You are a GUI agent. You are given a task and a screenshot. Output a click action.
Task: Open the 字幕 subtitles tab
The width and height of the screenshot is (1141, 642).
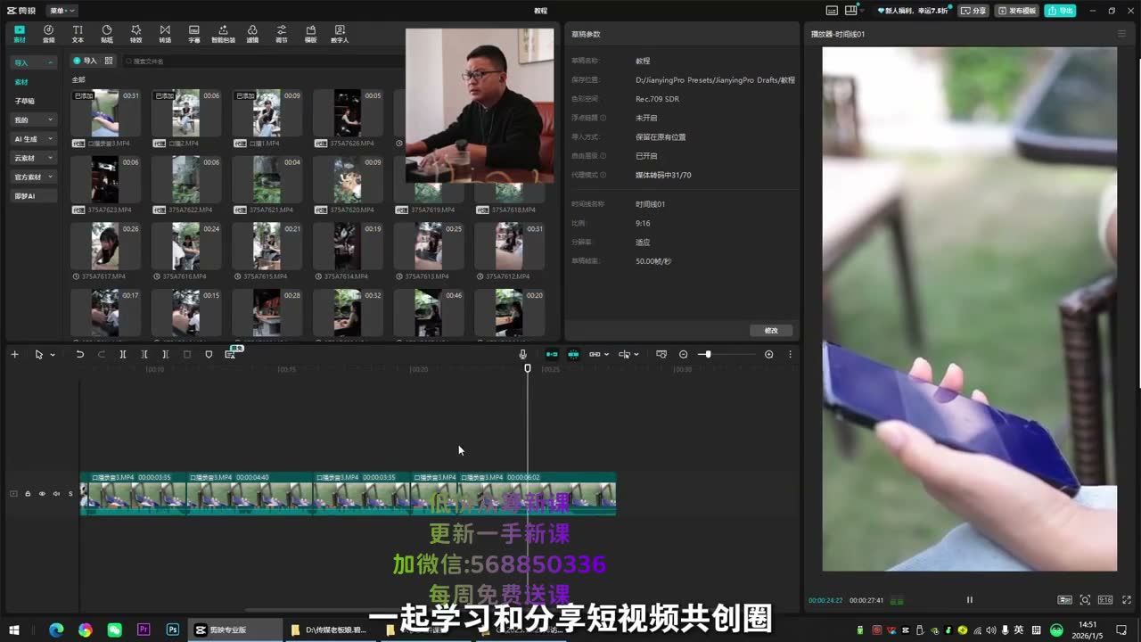click(x=193, y=34)
